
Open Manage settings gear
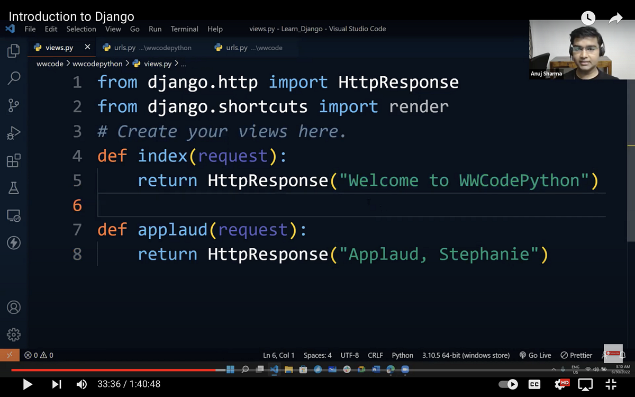pyautogui.click(x=14, y=335)
